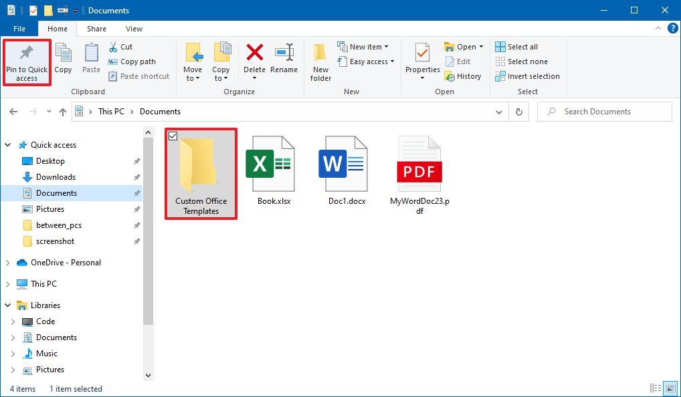This screenshot has height=397, width=681.
Task: Click the Rename icon
Action: point(284,60)
